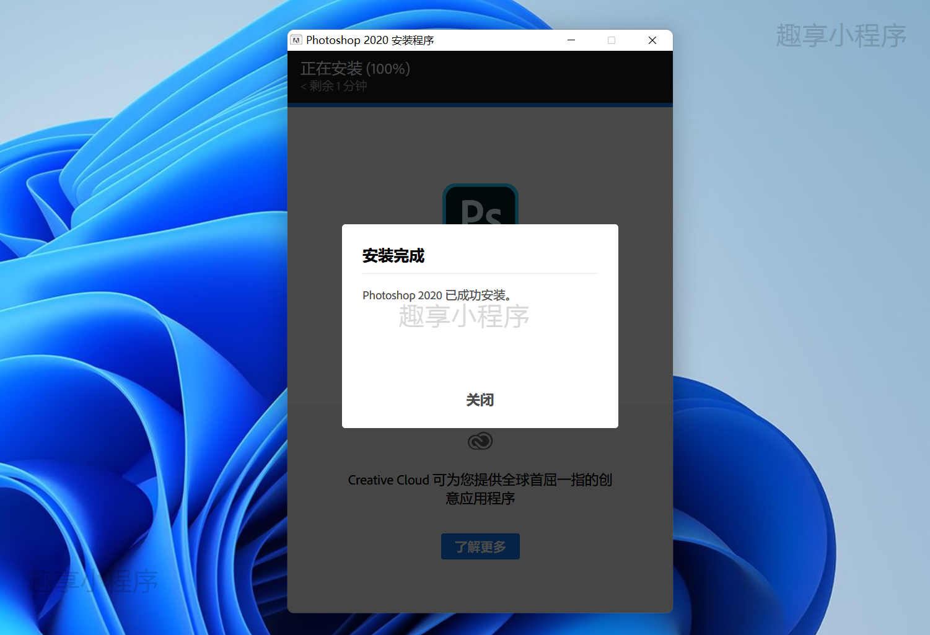
Task: Click the disabled maximize window button
Action: pos(612,40)
